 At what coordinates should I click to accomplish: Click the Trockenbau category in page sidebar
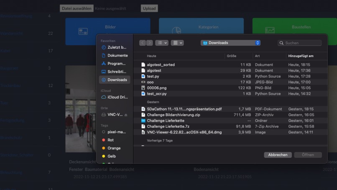coord(10,86)
